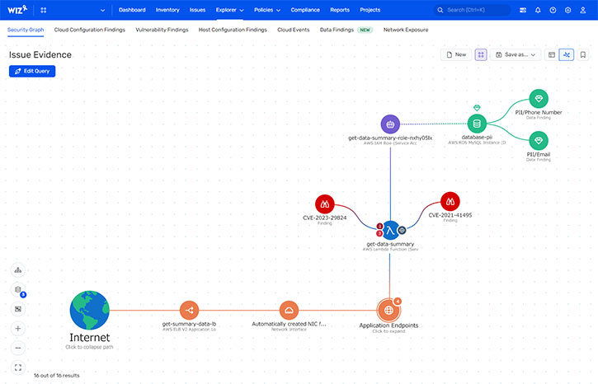Click the PII/Phone Number data finding node

pyautogui.click(x=539, y=99)
